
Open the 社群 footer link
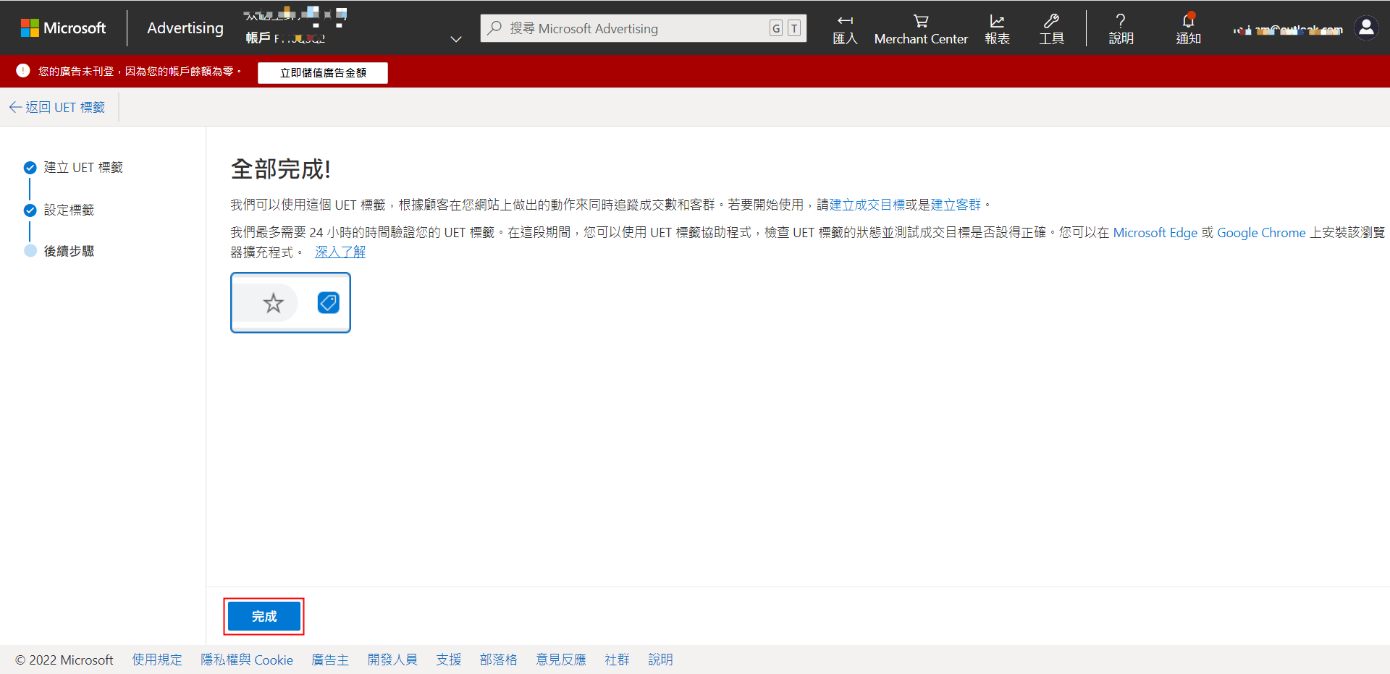click(618, 660)
